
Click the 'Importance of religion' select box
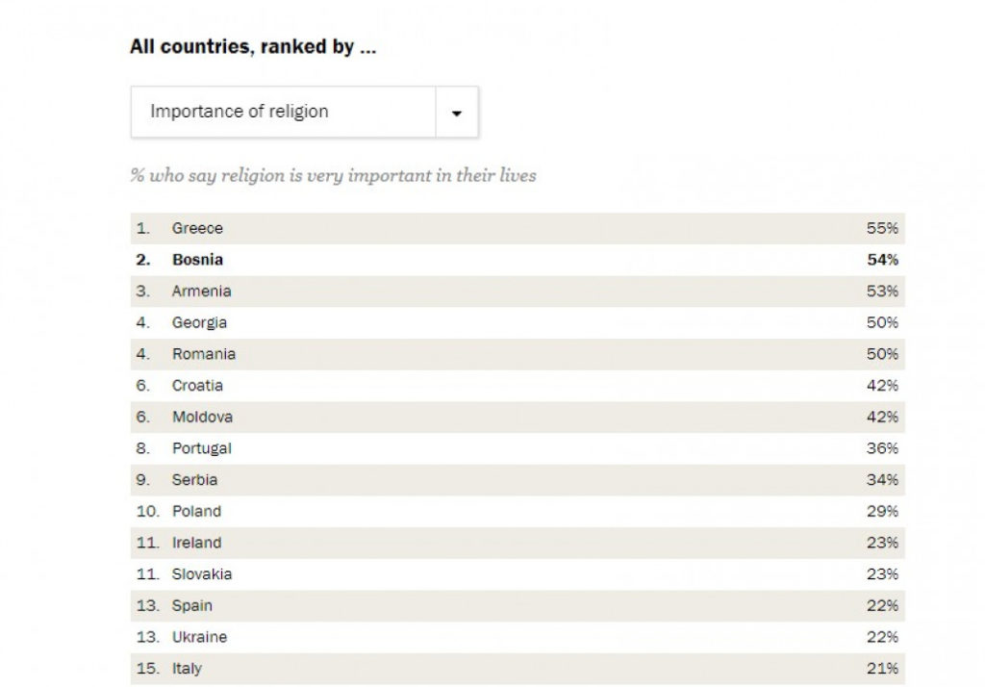284,113
